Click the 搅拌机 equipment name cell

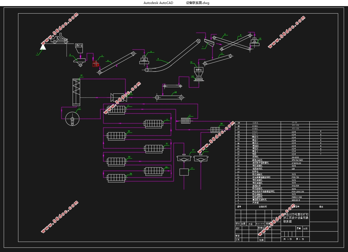[x=255, y=157]
